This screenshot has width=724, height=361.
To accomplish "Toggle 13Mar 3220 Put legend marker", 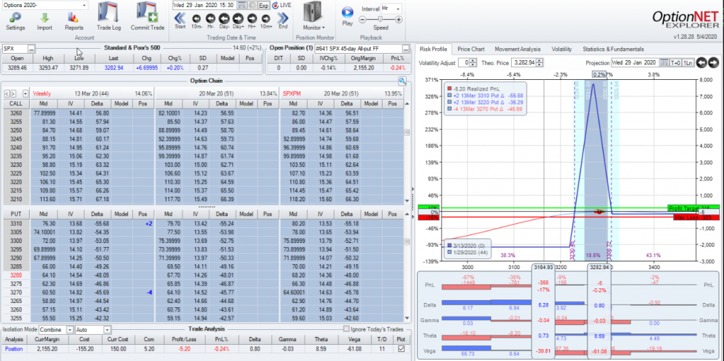I will point(450,102).
